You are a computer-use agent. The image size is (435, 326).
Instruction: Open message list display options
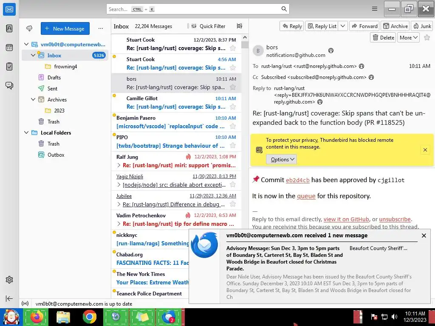coord(240,26)
